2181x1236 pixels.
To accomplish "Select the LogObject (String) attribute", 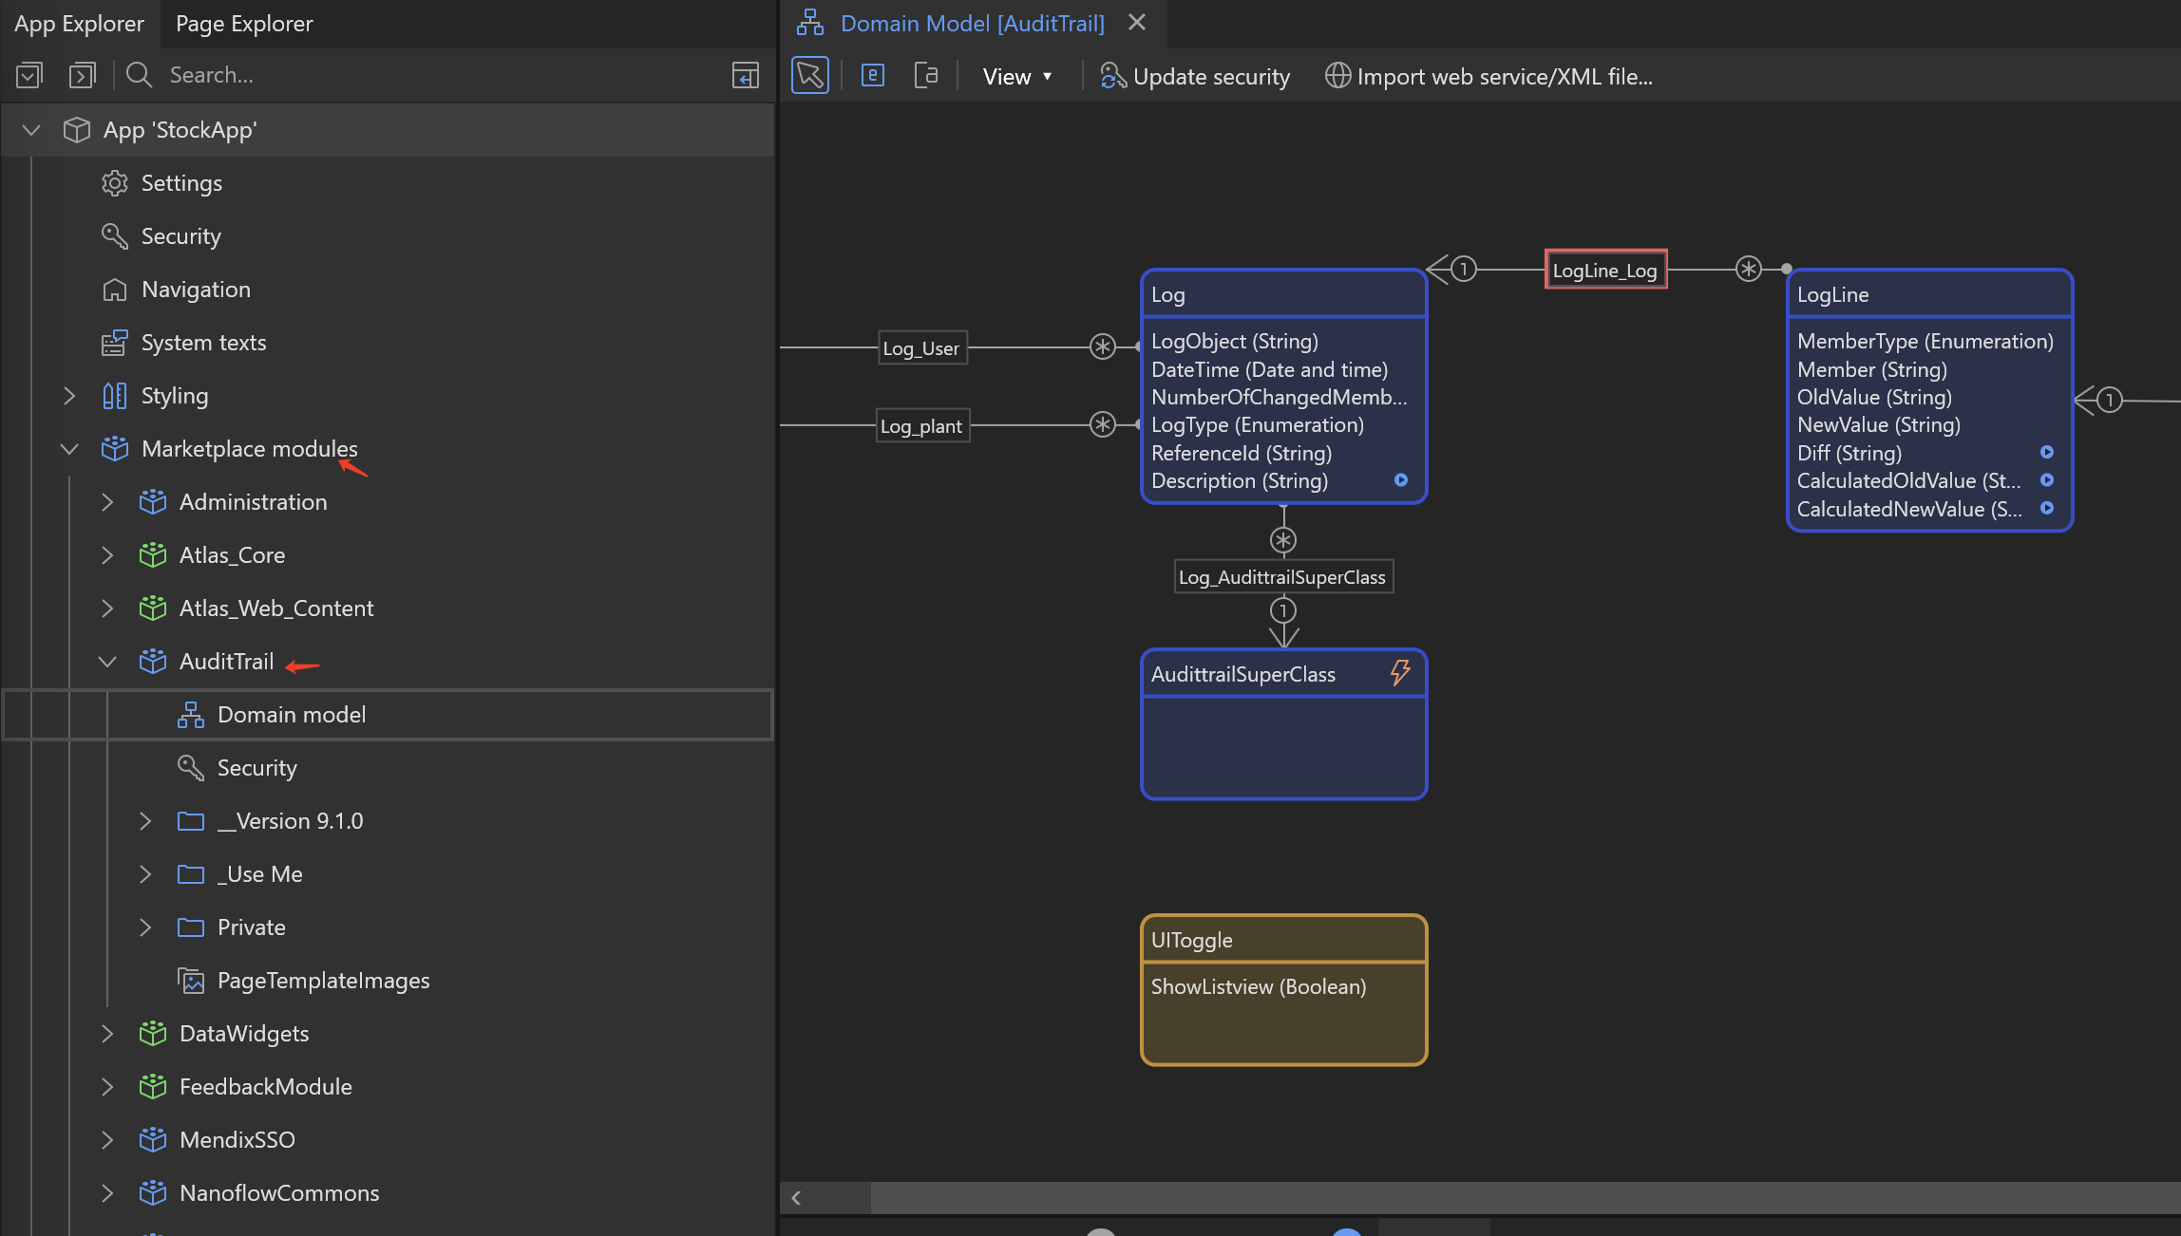I will coord(1235,342).
